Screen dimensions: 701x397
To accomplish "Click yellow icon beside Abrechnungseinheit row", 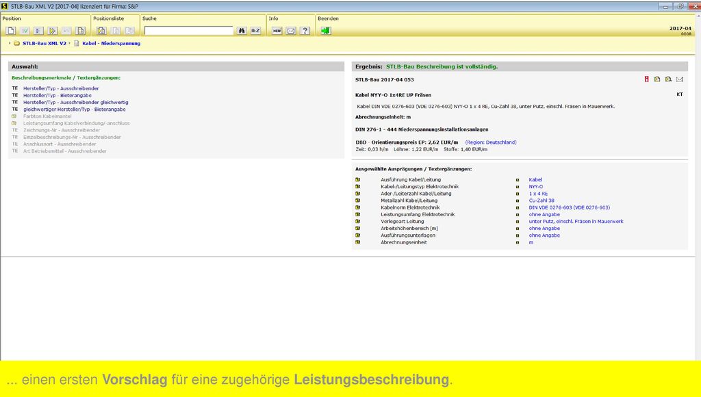I will 357,242.
